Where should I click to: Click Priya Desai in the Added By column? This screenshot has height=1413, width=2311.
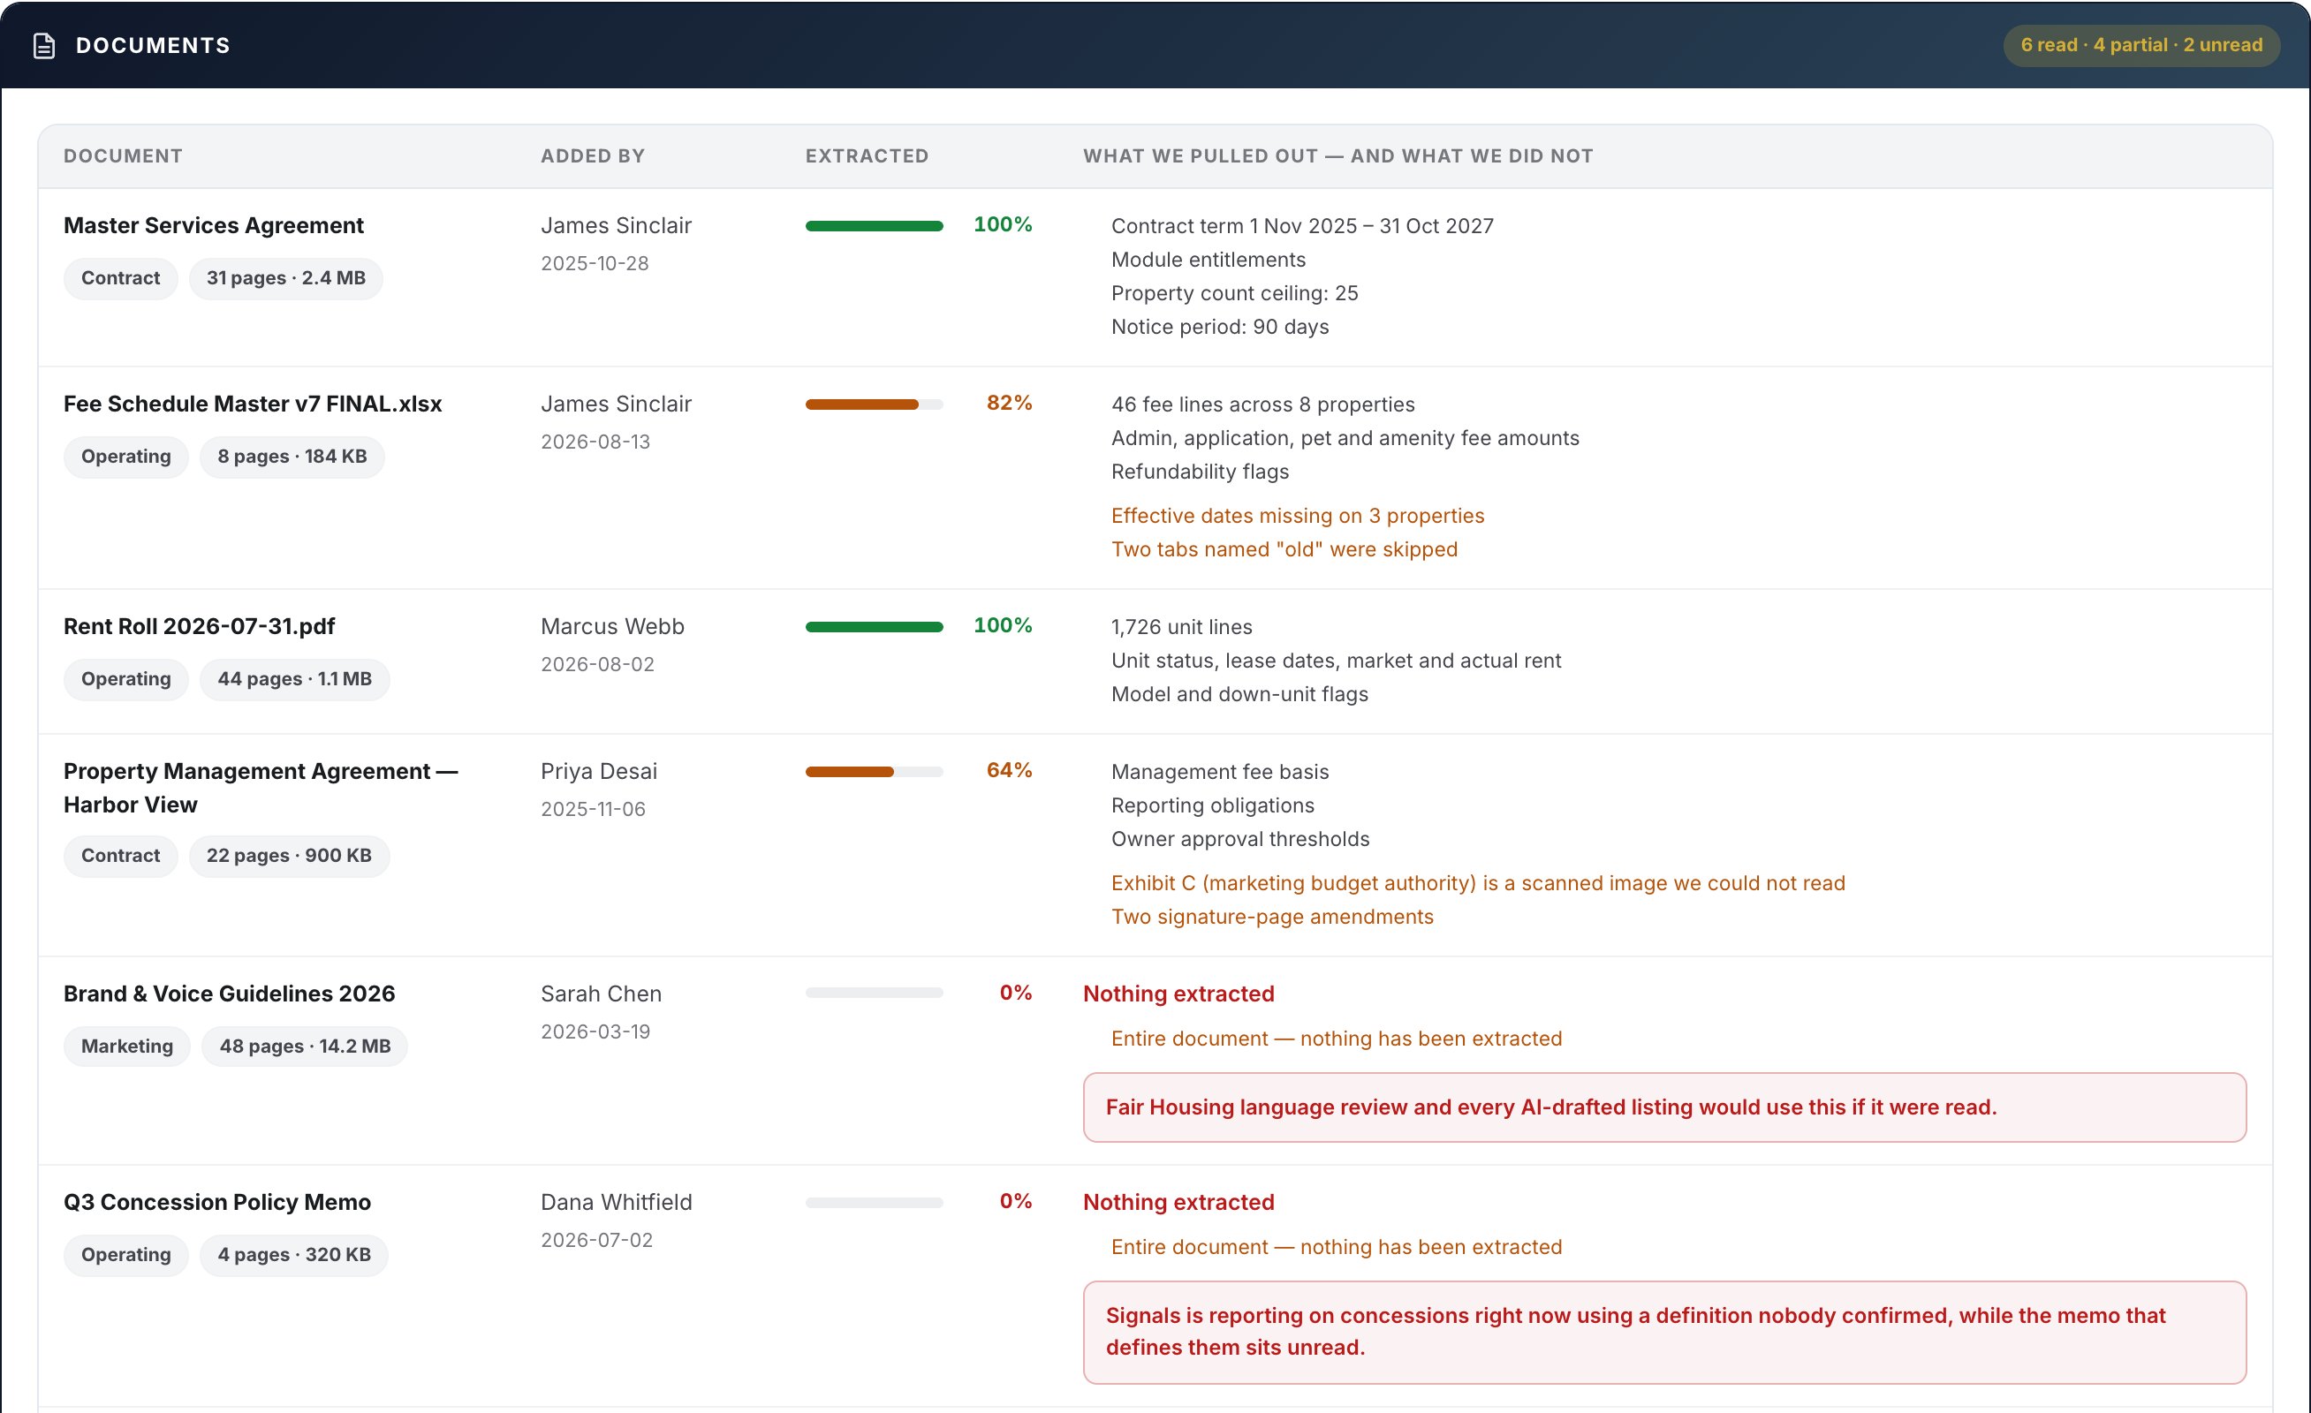tap(598, 771)
